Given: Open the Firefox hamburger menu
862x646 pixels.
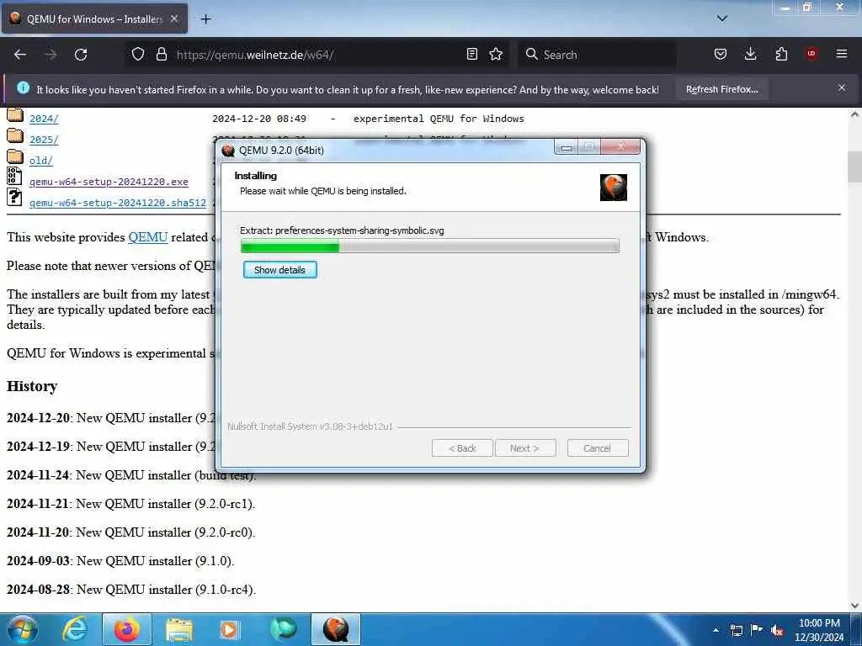Looking at the screenshot, I should (x=842, y=54).
